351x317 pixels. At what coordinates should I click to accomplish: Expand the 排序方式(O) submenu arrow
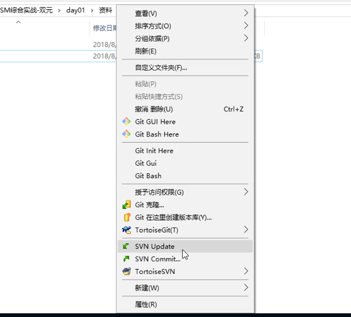click(x=246, y=26)
